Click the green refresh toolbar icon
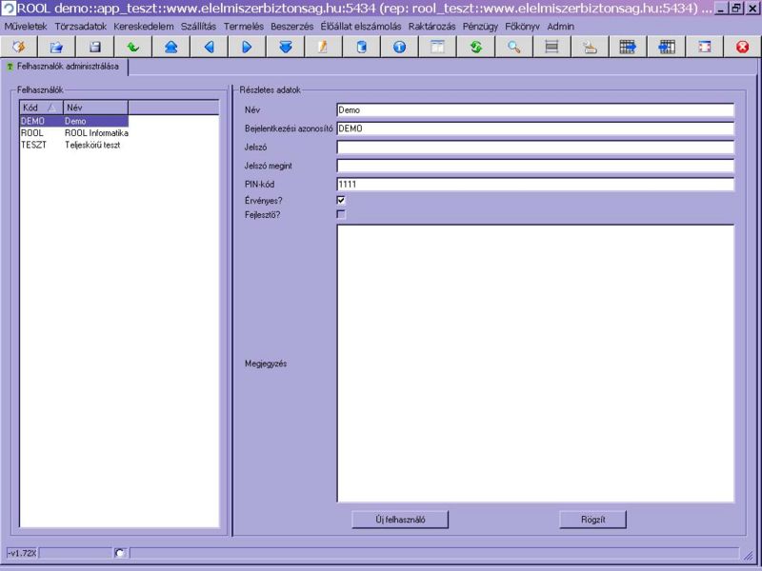 475,47
